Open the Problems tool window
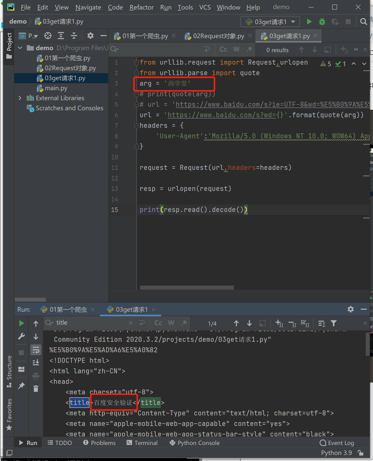373x461 pixels. click(99, 443)
